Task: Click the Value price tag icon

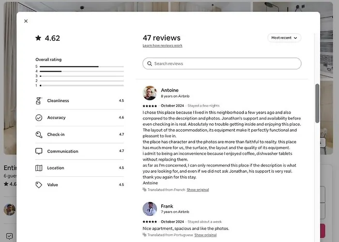Action: pos(39,185)
